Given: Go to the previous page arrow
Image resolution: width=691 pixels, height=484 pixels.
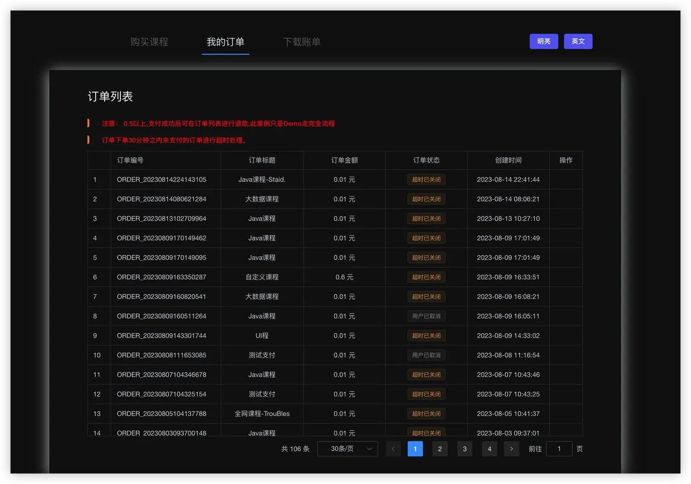Looking at the screenshot, I should coord(393,449).
